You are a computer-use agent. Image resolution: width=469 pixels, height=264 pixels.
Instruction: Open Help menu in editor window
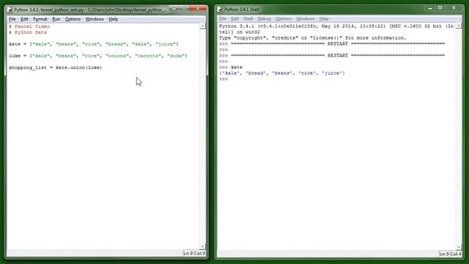pyautogui.click(x=113, y=19)
